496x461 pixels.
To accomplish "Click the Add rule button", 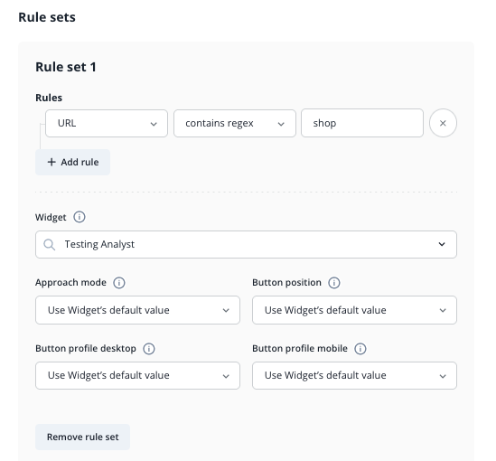I will coord(73,163).
